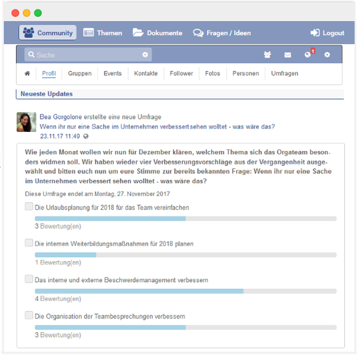
Task: Check 'Die internen Weiterbildungsmaßnahmen' option
Action: coord(29,243)
